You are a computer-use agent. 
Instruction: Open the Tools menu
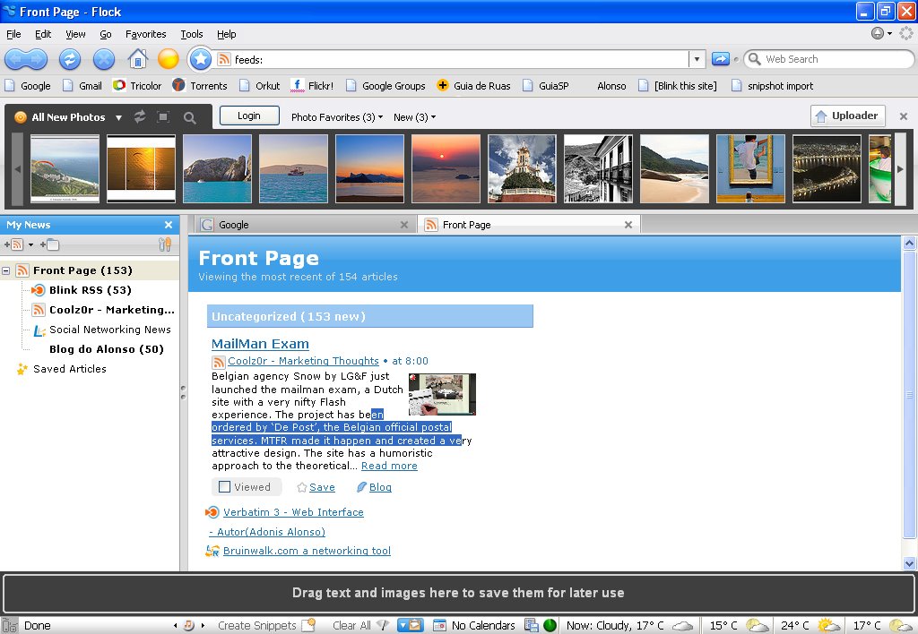point(192,34)
